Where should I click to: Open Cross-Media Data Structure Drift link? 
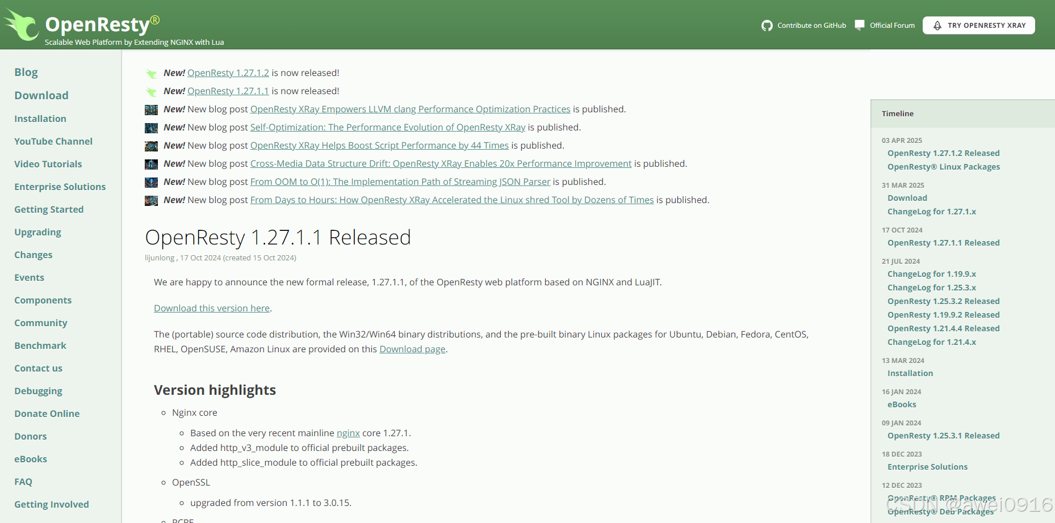pos(441,163)
